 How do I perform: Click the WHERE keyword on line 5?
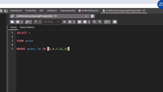(x=21, y=49)
